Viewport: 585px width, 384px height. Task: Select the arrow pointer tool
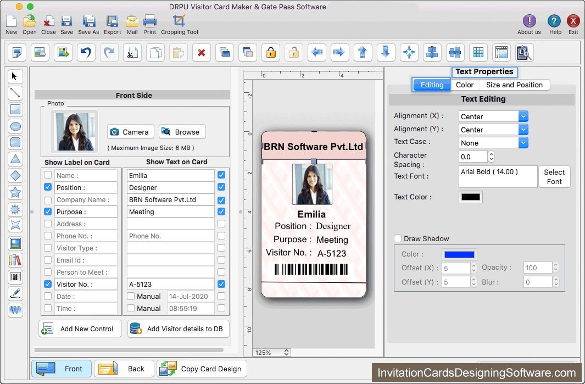15,76
